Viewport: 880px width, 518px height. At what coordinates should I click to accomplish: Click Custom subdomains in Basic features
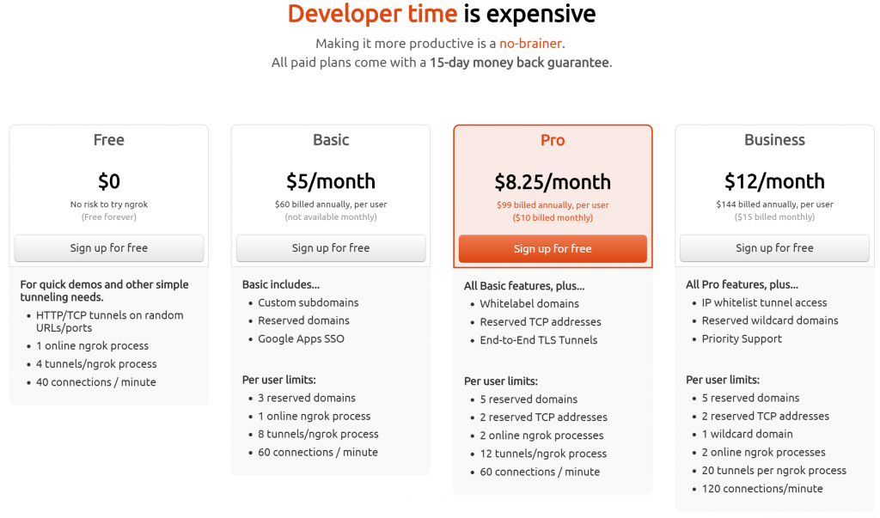[x=309, y=302]
